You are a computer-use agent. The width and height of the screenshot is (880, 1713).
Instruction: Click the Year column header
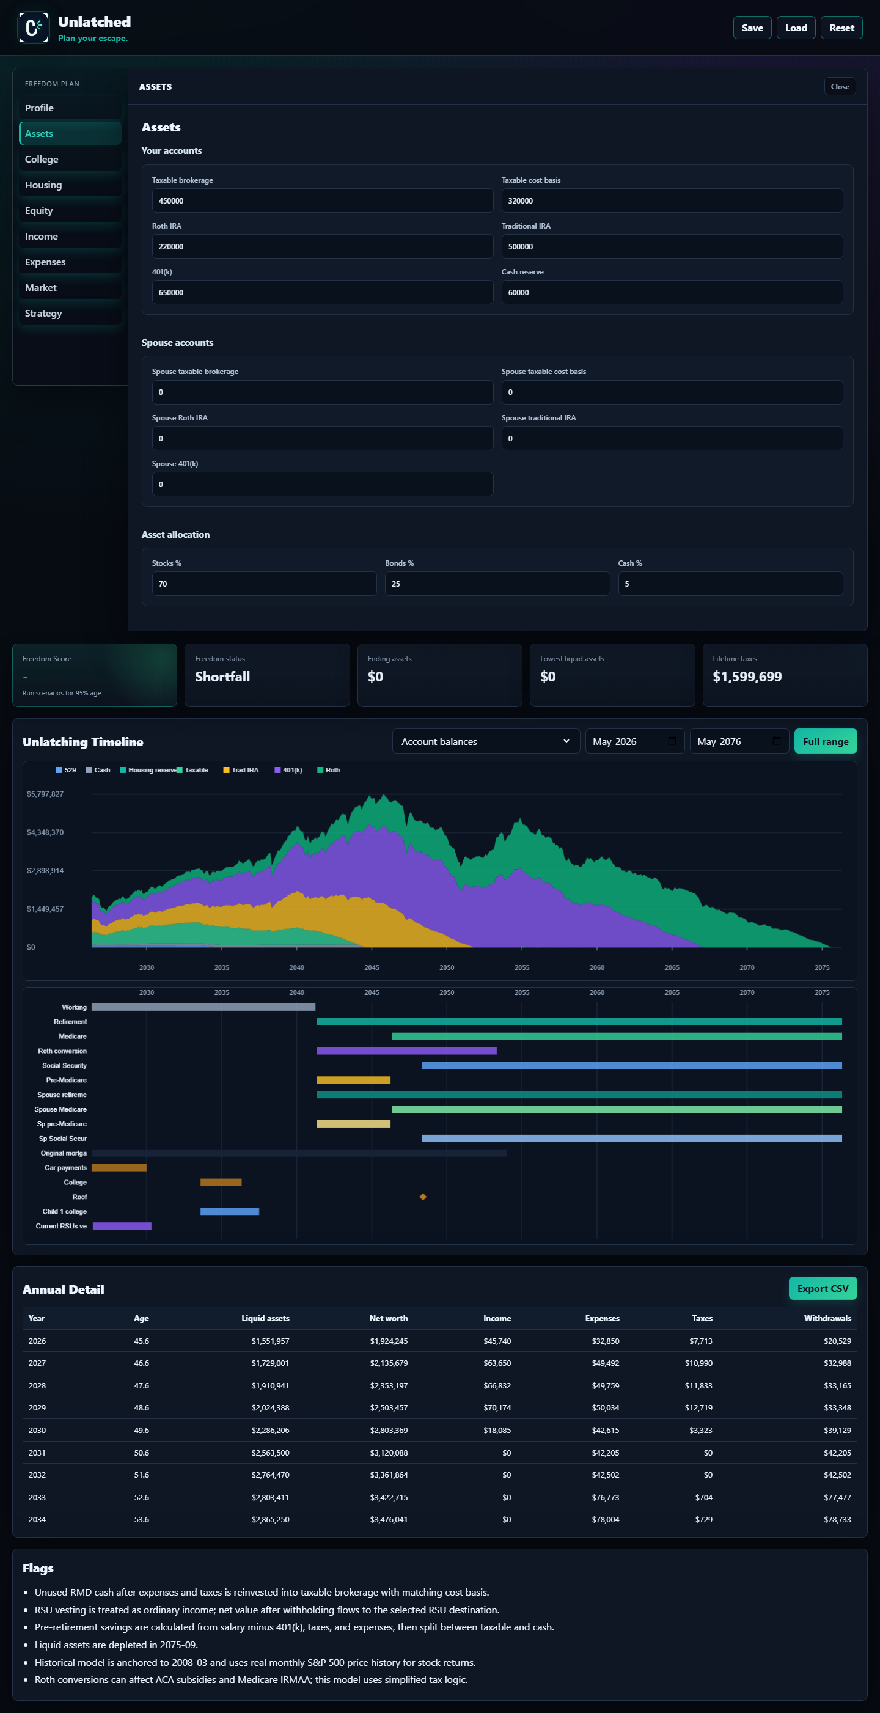pyautogui.click(x=37, y=1318)
